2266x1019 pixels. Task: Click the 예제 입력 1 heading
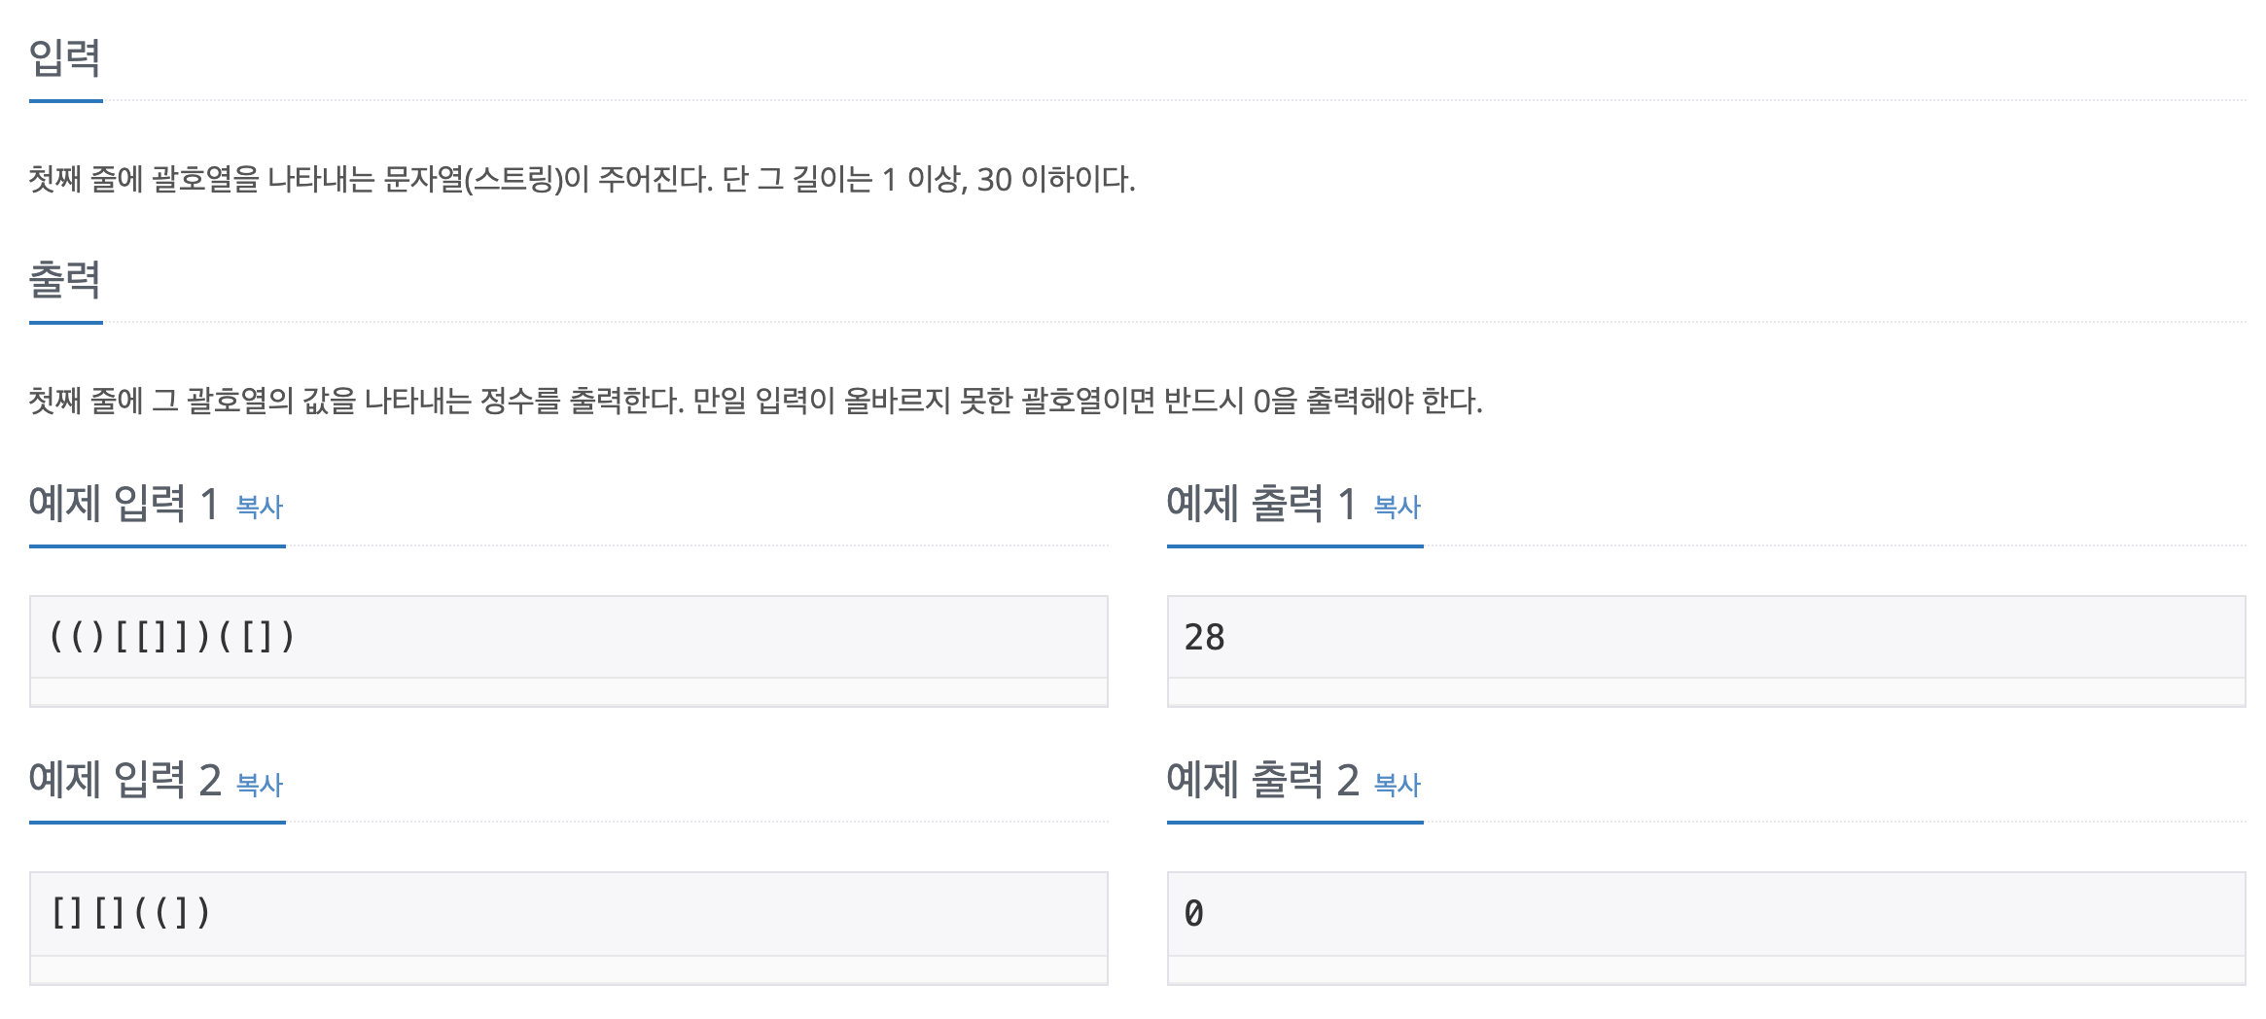coord(124,504)
